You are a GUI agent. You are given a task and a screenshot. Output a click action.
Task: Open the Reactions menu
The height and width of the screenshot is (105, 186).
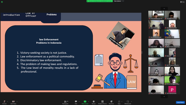[111, 102]
